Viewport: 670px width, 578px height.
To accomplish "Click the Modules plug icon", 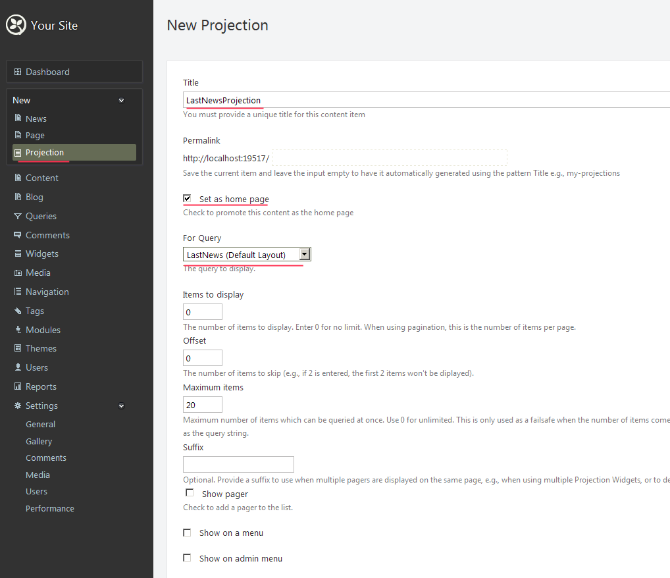I will [18, 330].
